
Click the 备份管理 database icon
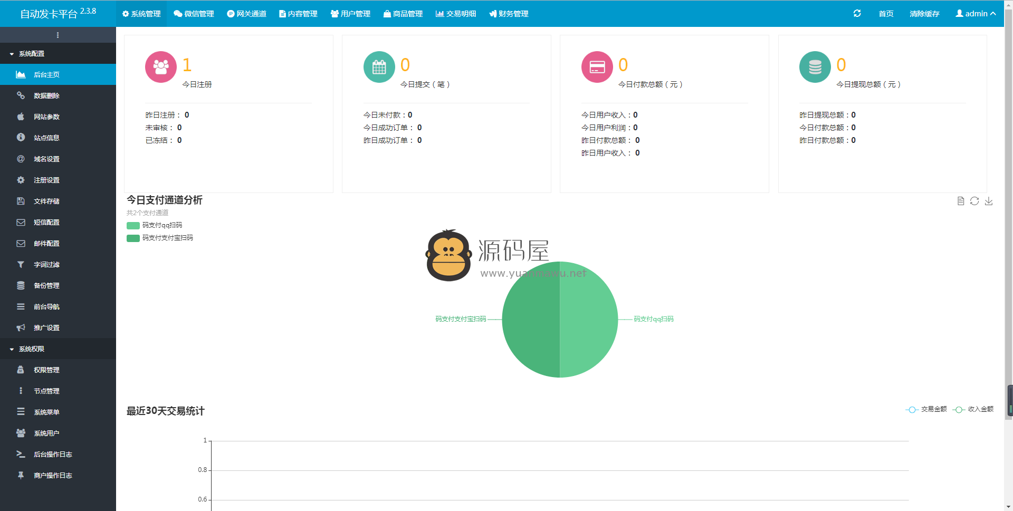pos(21,285)
